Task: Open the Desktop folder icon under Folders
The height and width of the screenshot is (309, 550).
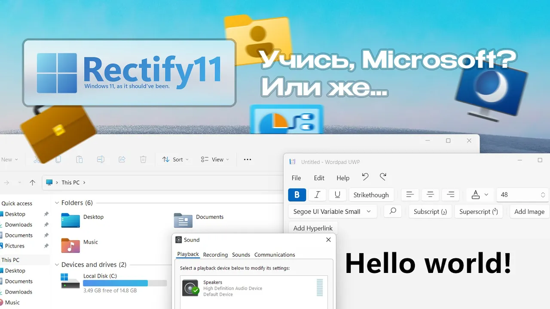Action: [70, 220]
